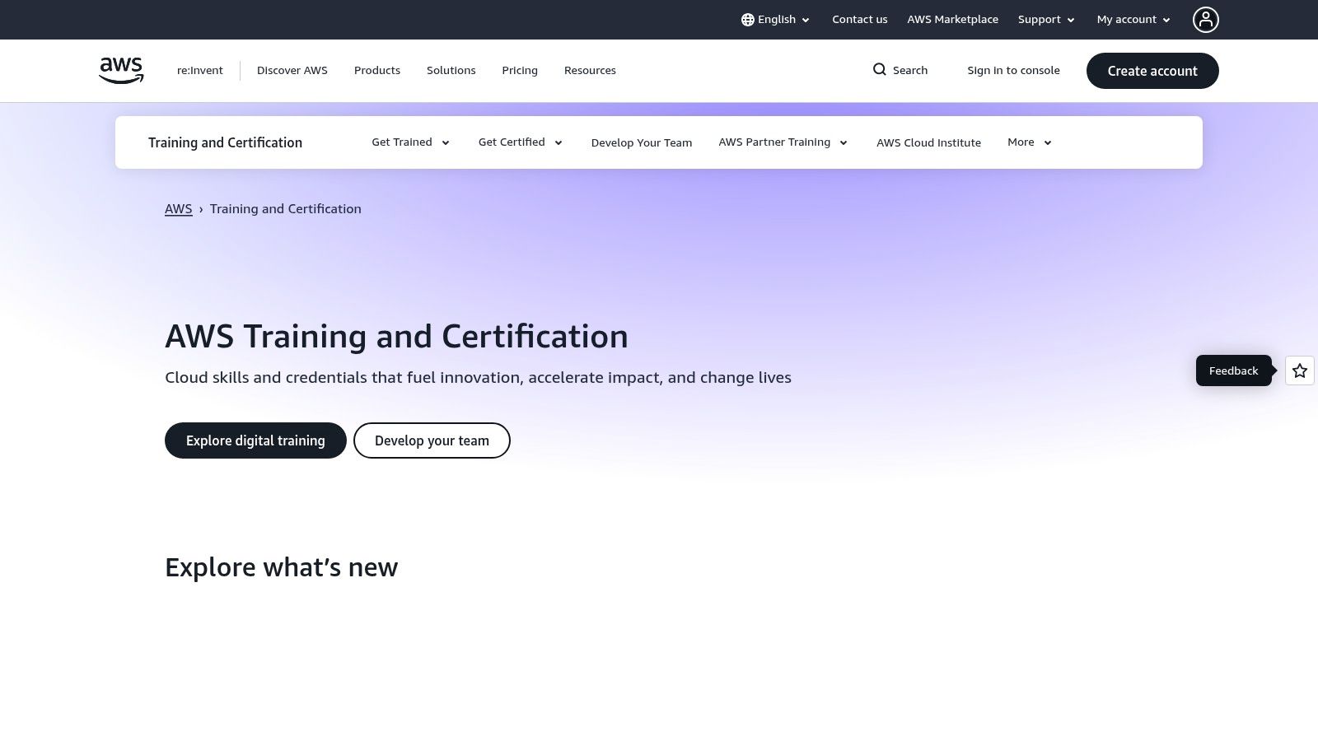
Task: Click the user account avatar
Action: (x=1205, y=19)
